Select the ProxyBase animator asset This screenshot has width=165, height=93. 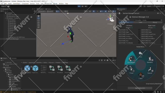coord(60,69)
